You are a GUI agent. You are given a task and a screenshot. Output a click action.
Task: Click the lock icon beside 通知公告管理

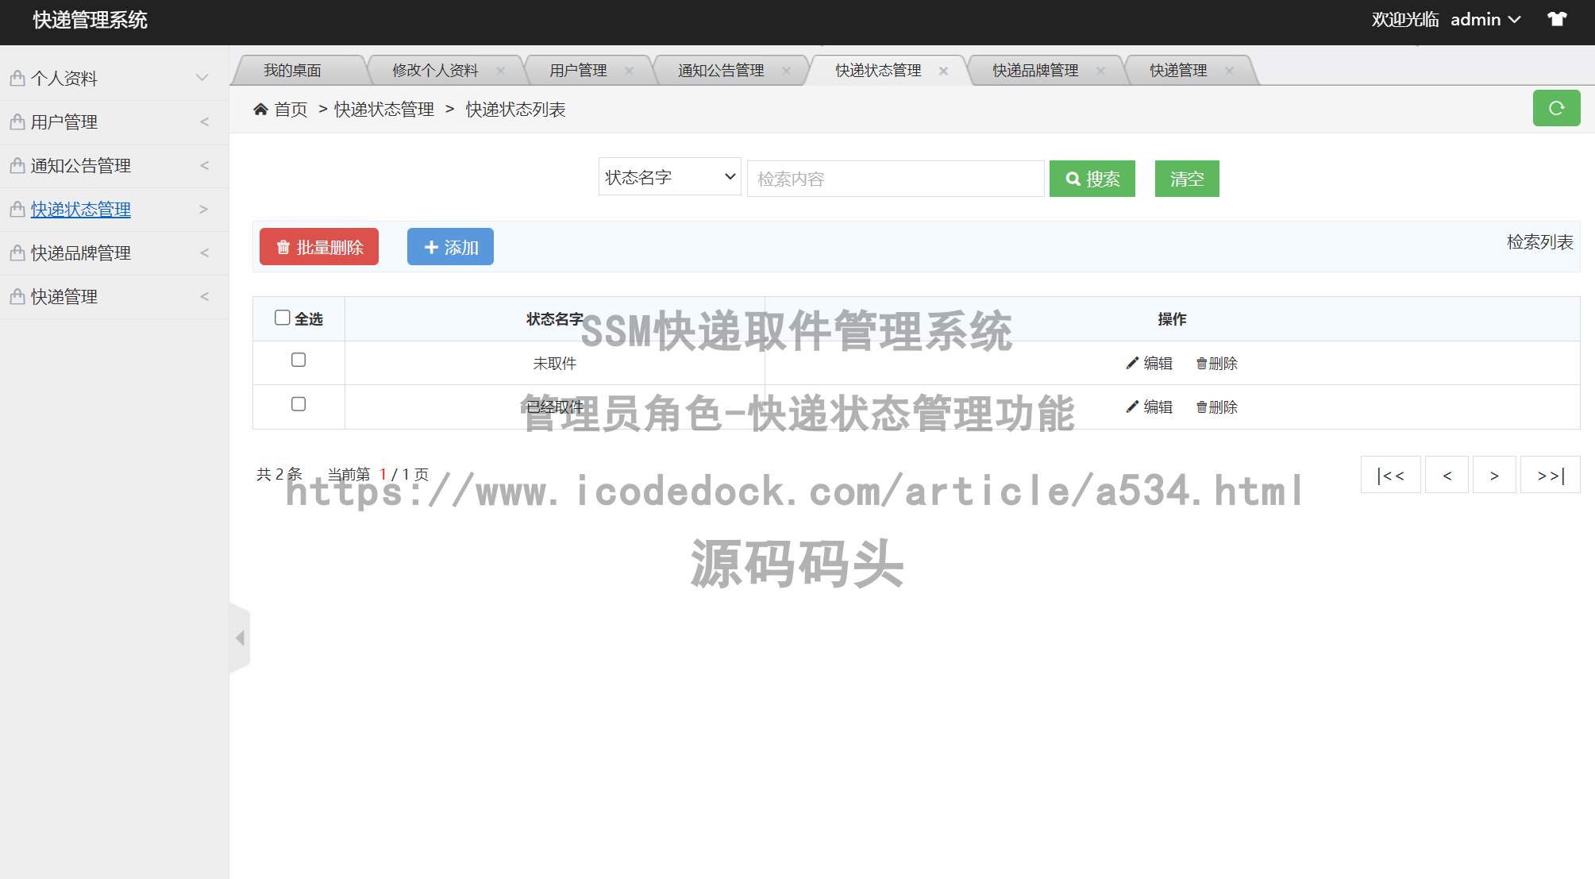[x=17, y=165]
